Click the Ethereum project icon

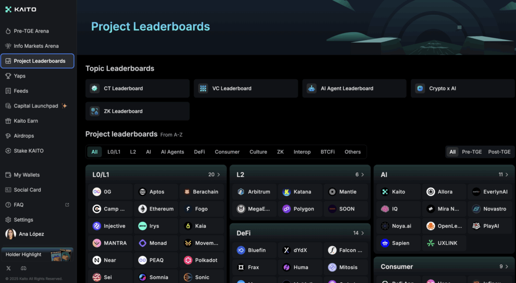pos(143,209)
